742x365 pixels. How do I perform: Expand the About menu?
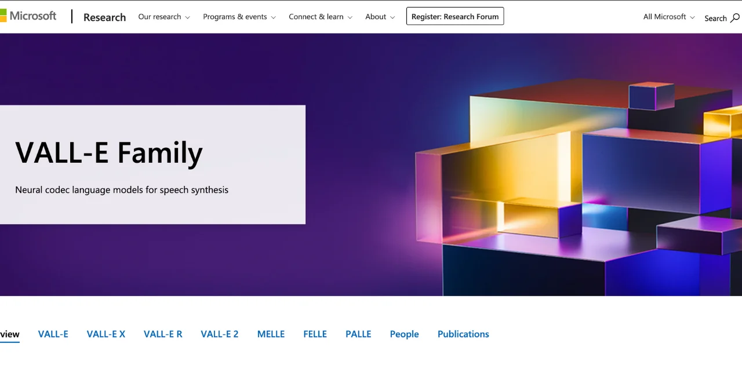[380, 17]
